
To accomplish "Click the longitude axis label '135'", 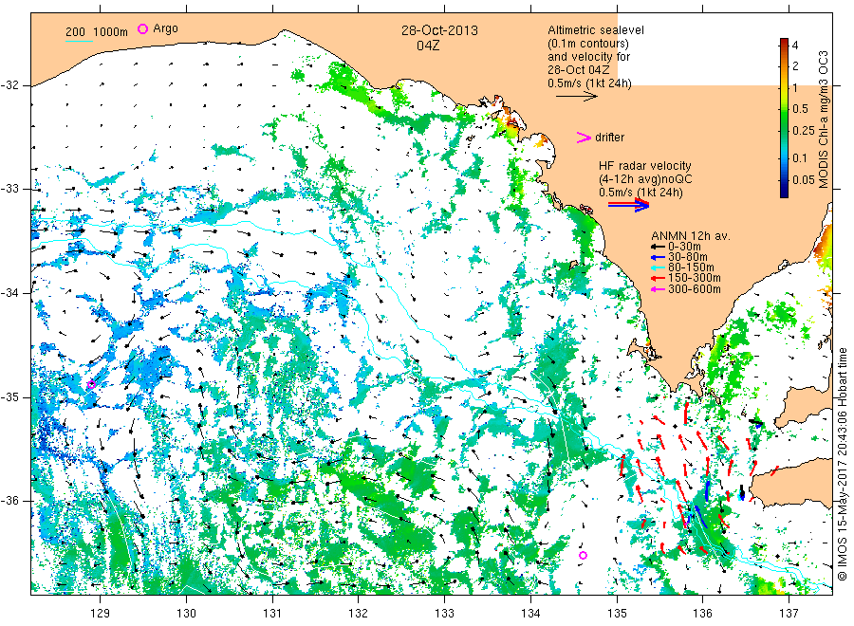I will tap(617, 614).
